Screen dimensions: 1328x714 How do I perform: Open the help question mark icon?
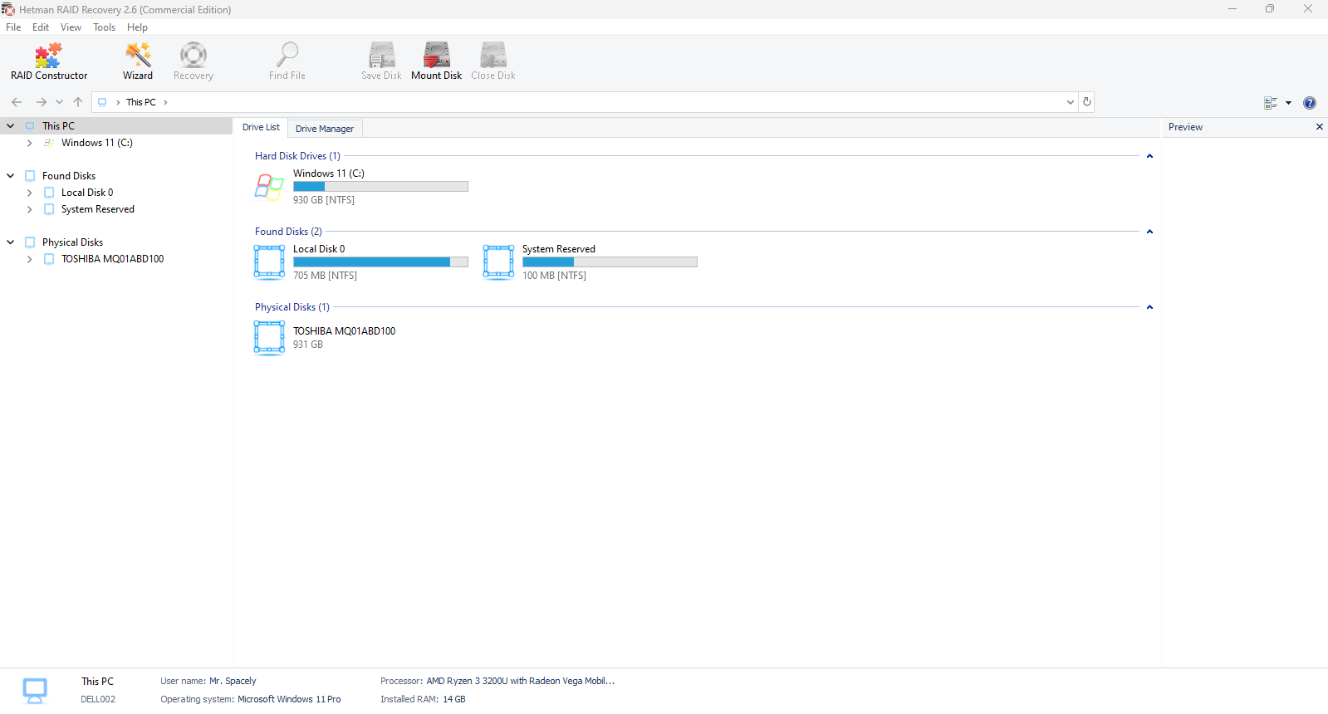click(x=1310, y=103)
